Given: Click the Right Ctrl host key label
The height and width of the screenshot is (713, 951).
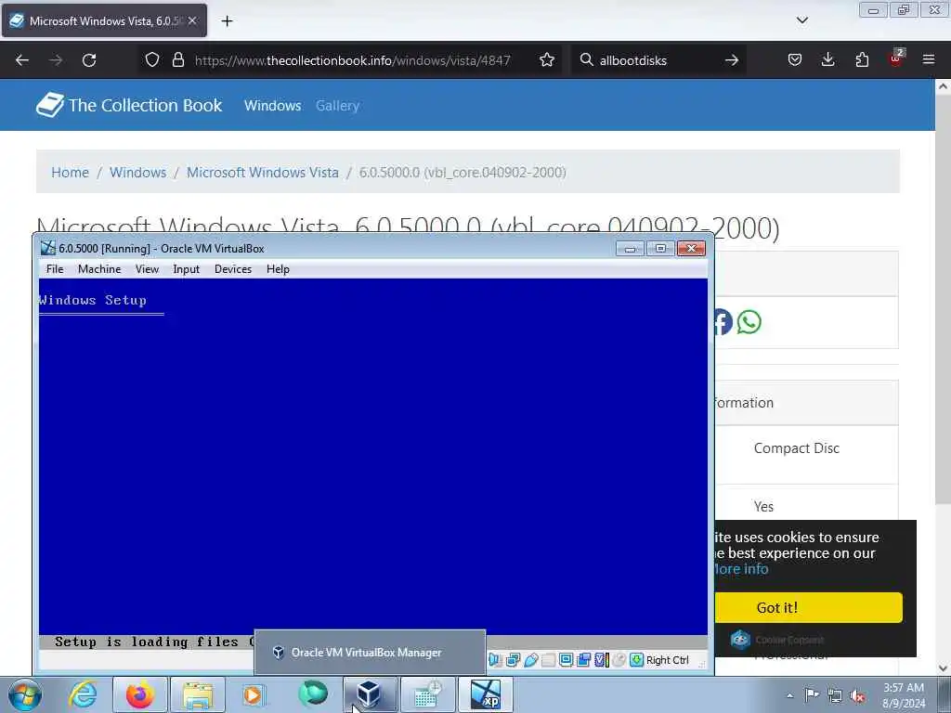Looking at the screenshot, I should [x=668, y=660].
